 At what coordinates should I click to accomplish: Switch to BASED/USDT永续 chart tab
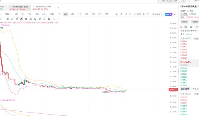coord(42,8)
